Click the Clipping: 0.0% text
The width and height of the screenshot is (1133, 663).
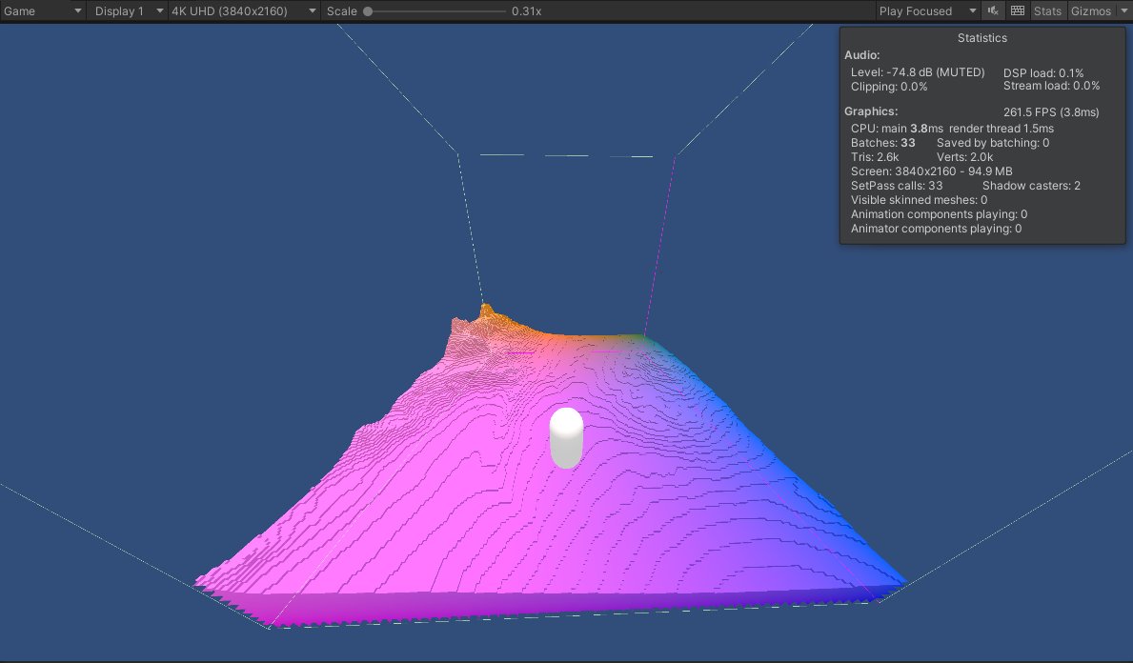tap(889, 87)
